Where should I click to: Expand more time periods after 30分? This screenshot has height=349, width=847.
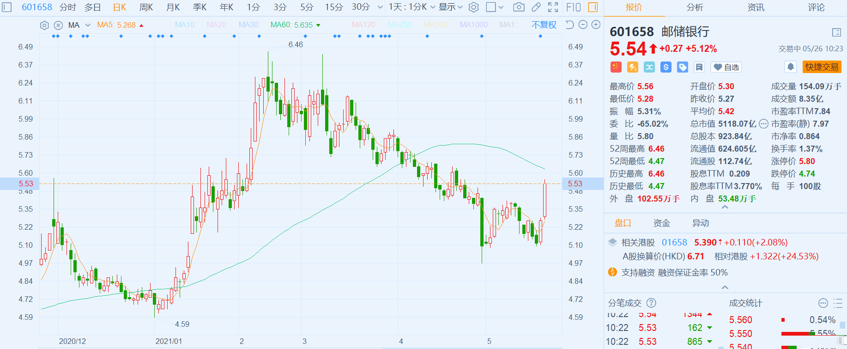380,7
